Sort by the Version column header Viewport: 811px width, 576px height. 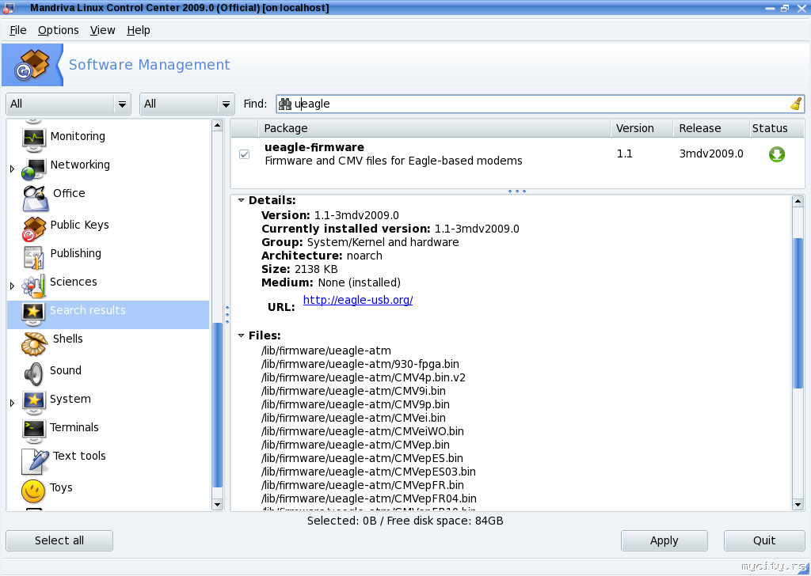point(642,128)
